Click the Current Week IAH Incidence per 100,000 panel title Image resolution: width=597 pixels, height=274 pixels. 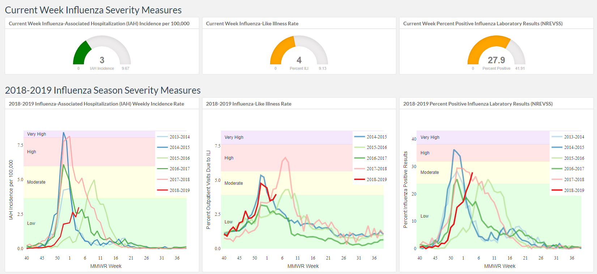(99, 23)
